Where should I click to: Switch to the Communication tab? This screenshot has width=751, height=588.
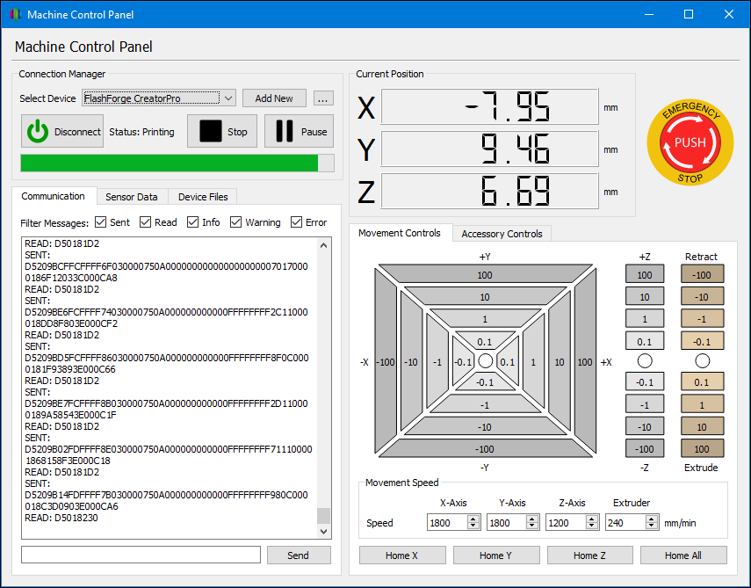click(54, 196)
